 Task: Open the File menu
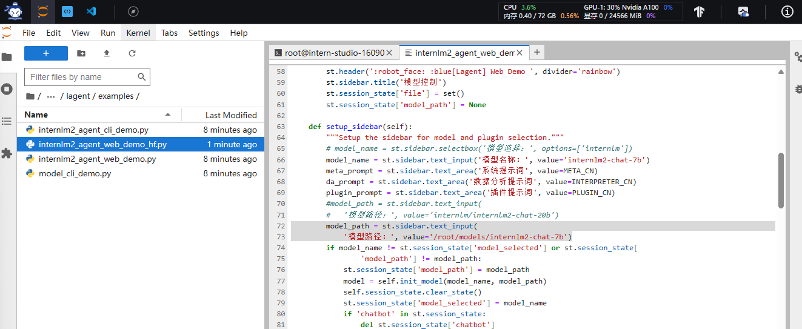coord(28,33)
